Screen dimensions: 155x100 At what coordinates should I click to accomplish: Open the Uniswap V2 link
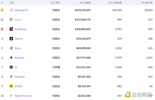coord(21,10)
